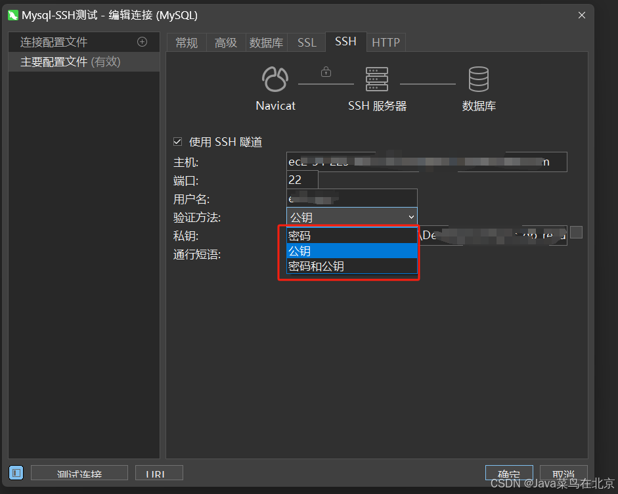Viewport: 618px width, 494px height.
Task: Click the 通行短语 label
Action: [197, 254]
